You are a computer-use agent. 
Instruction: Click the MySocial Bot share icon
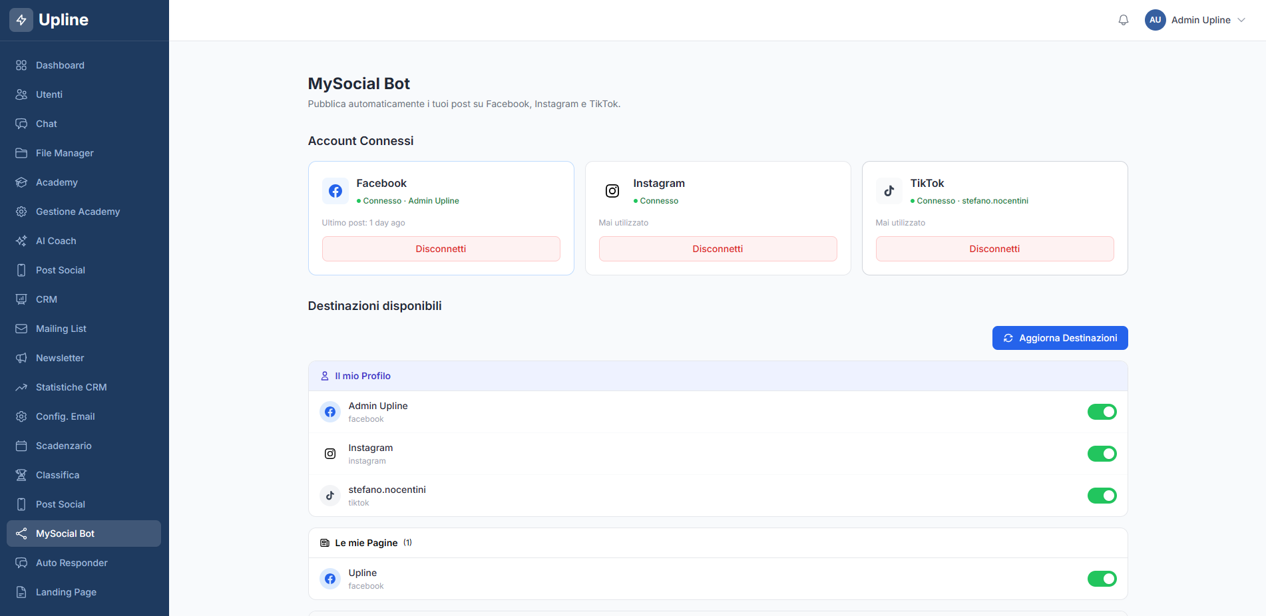coord(21,534)
